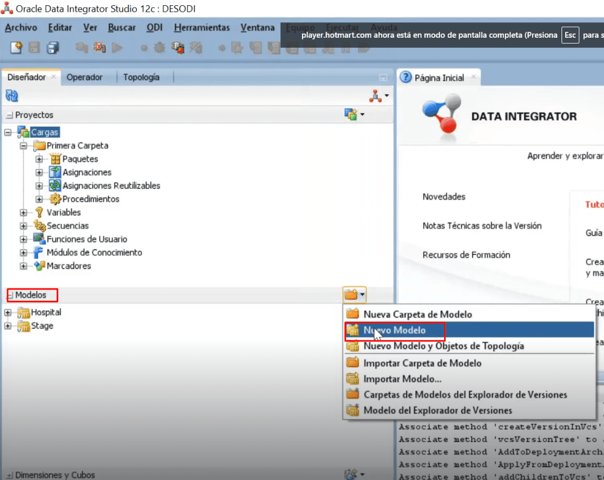
Task: Select the Diseñador tab
Action: pyautogui.click(x=27, y=77)
